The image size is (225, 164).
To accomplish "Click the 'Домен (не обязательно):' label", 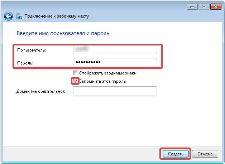I will (41, 92).
